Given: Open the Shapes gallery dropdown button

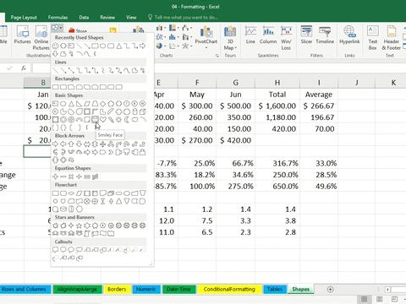Looking at the screenshot, I should pyautogui.click(x=57, y=28).
